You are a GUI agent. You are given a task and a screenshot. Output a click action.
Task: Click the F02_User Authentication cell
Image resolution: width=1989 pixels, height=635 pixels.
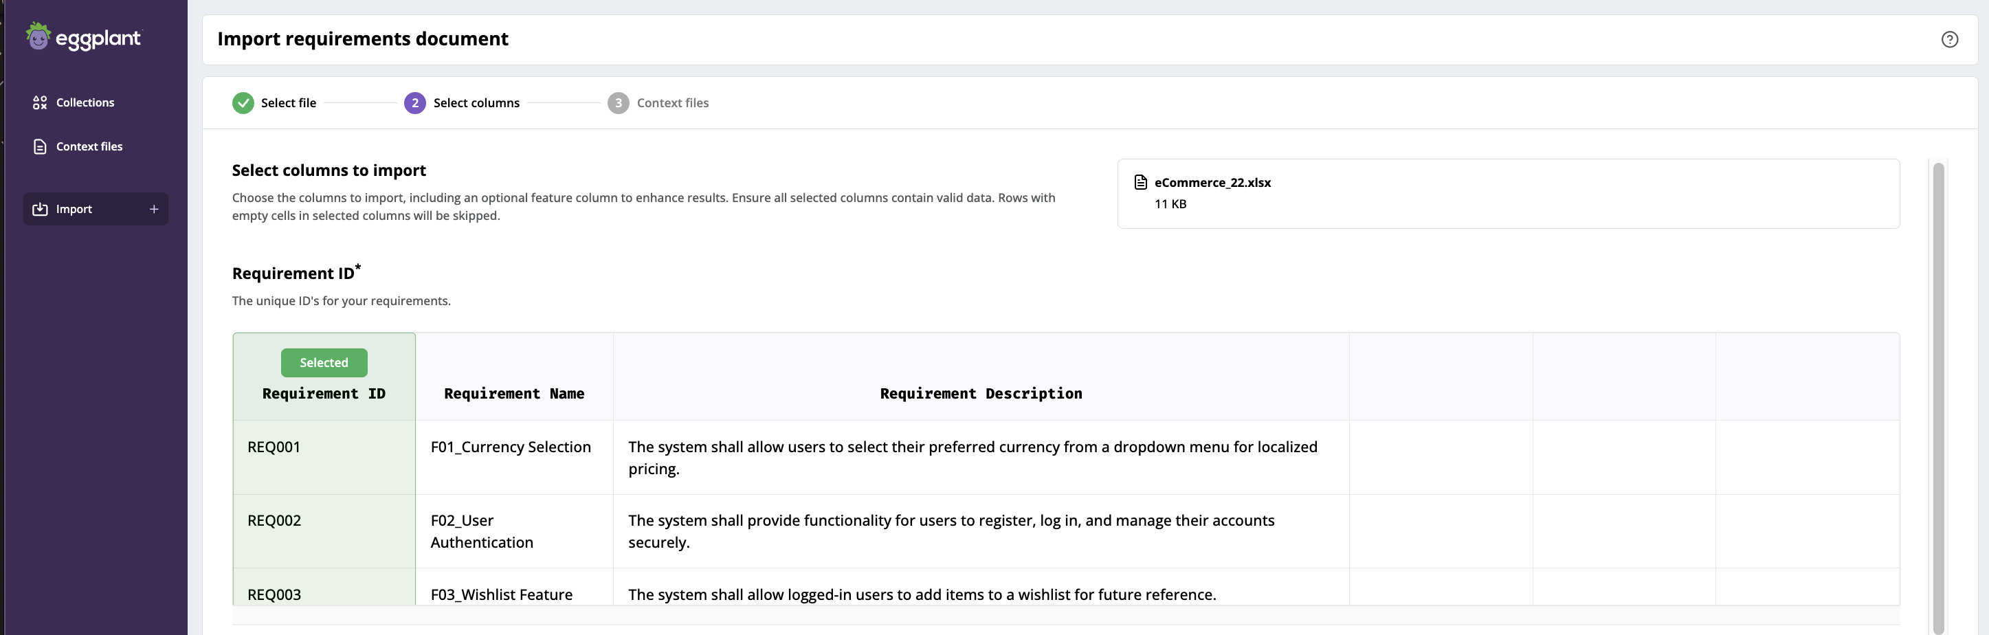(514, 531)
